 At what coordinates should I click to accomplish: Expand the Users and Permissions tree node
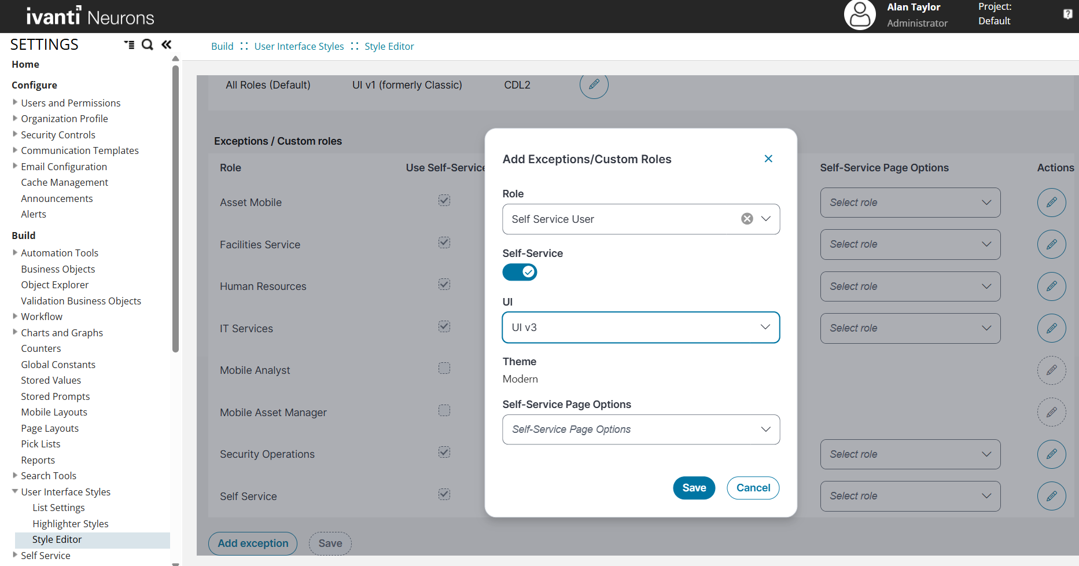(15, 102)
